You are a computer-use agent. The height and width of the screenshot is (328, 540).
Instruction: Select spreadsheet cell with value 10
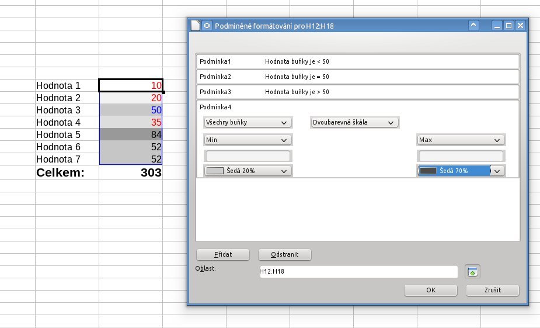pos(131,85)
